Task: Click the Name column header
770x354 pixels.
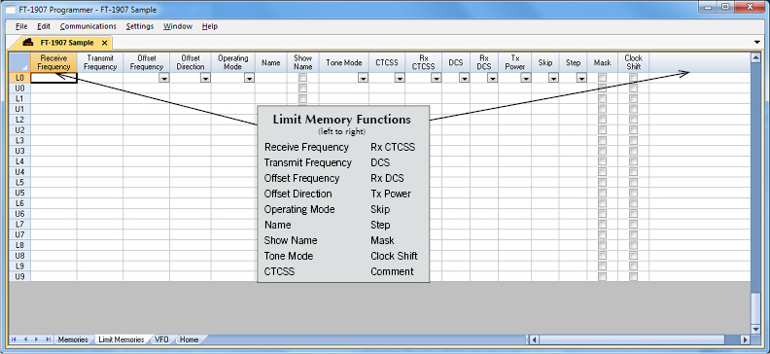Action: (x=270, y=62)
